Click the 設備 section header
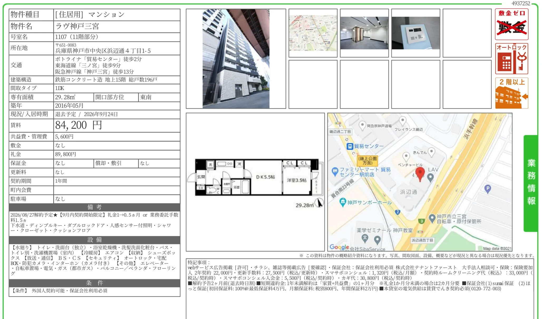Image resolution: width=542 pixels, height=319 pixels. [x=95, y=240]
